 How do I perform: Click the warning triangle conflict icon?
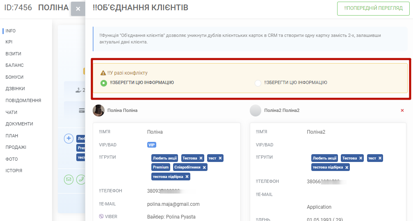[103, 73]
